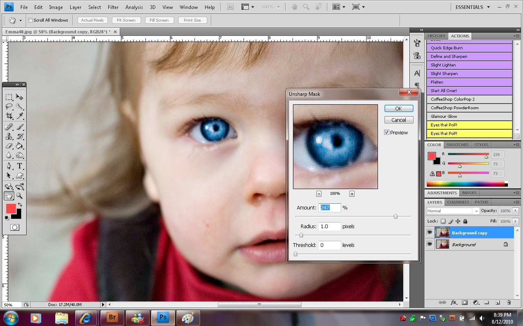Click OK in Unsharp Mask dialog
This screenshot has width=523, height=326.
tap(399, 108)
